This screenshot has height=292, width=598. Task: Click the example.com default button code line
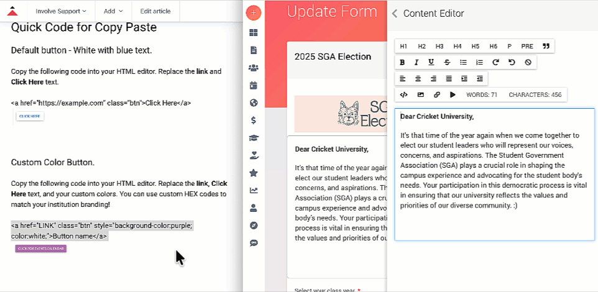101,103
